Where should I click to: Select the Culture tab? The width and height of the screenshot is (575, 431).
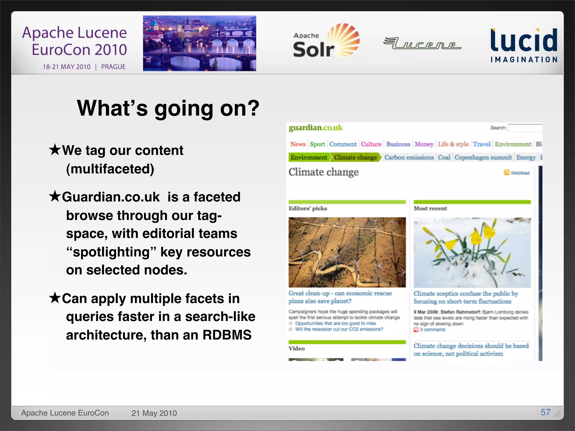point(371,144)
